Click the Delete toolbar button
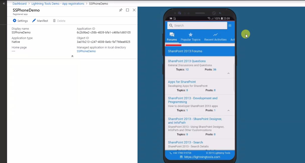Screen dimensions: 305x163 click(59, 21)
